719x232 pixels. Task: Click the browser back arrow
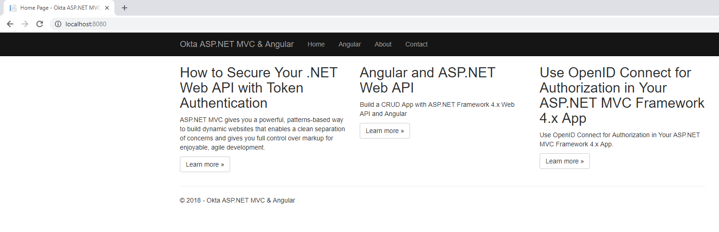10,24
